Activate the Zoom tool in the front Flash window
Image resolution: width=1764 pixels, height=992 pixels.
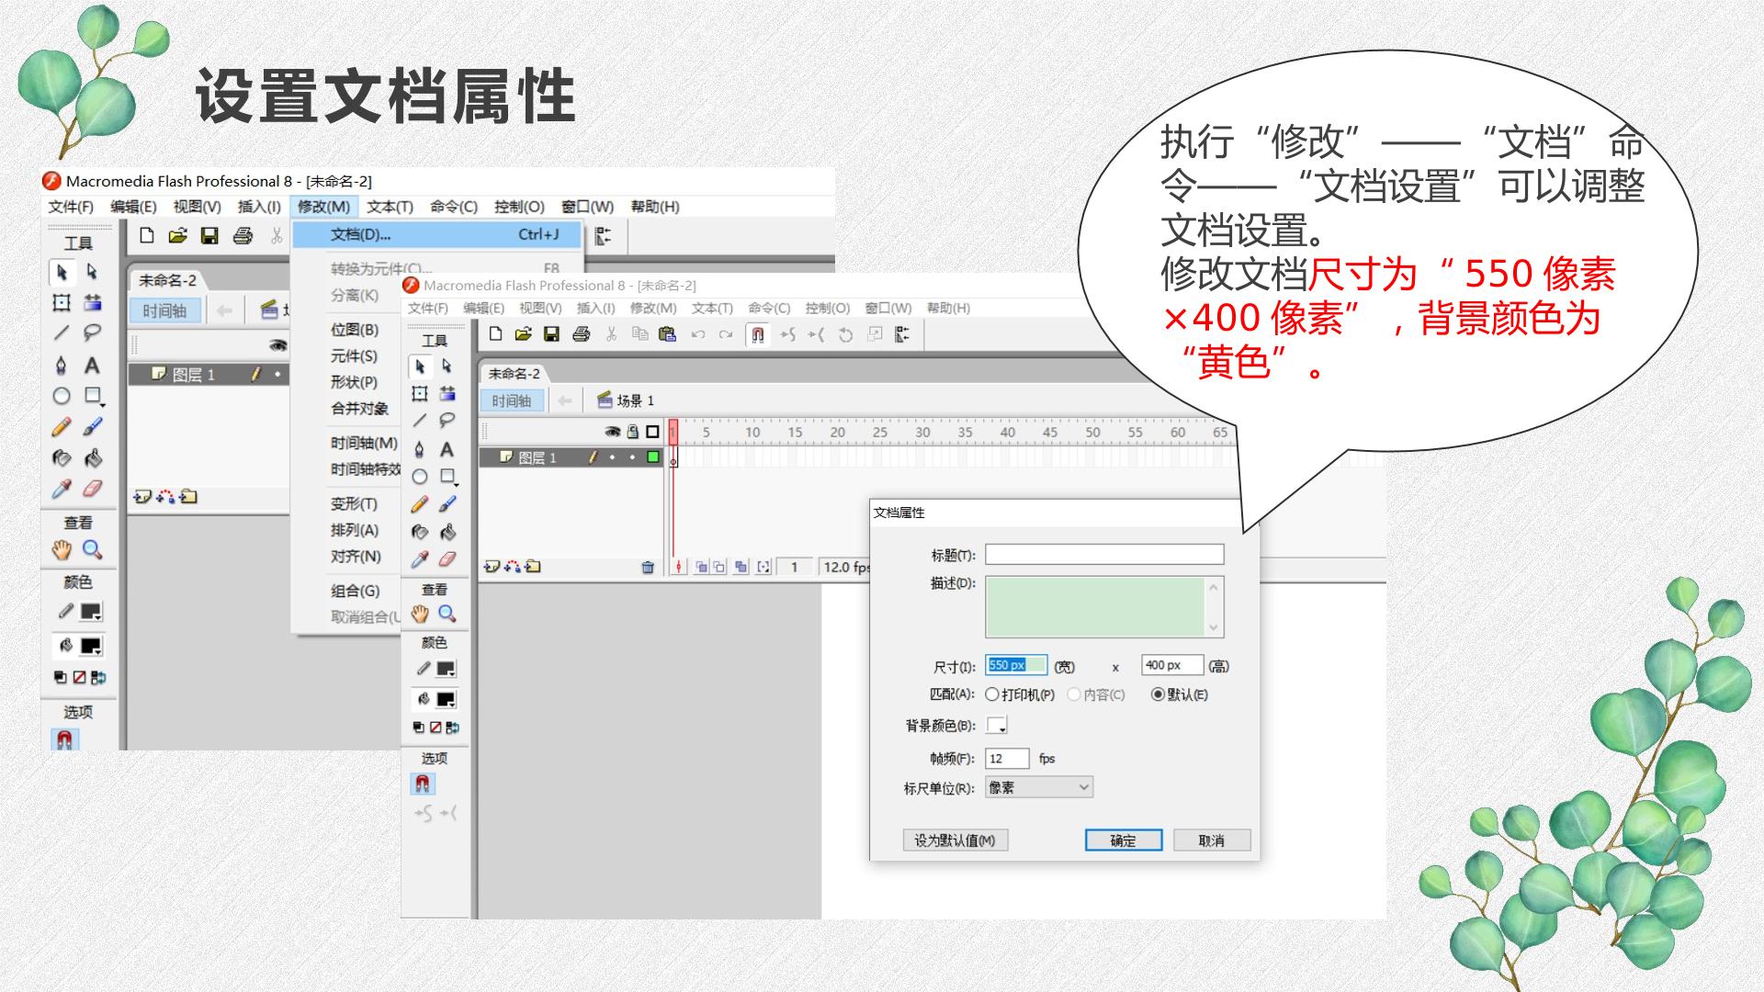(447, 614)
